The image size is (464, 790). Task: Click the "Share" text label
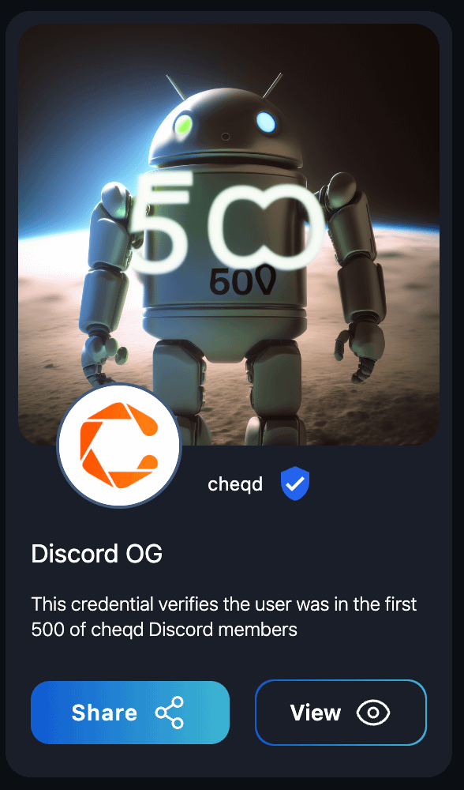(x=104, y=713)
